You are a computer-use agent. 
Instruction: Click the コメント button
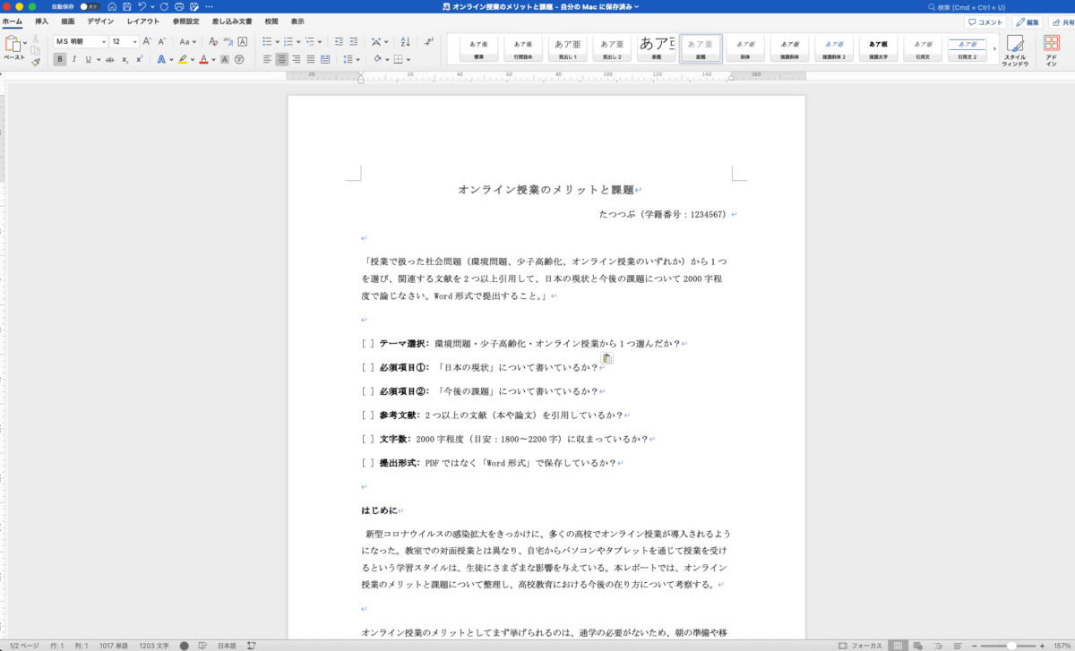[x=986, y=21]
